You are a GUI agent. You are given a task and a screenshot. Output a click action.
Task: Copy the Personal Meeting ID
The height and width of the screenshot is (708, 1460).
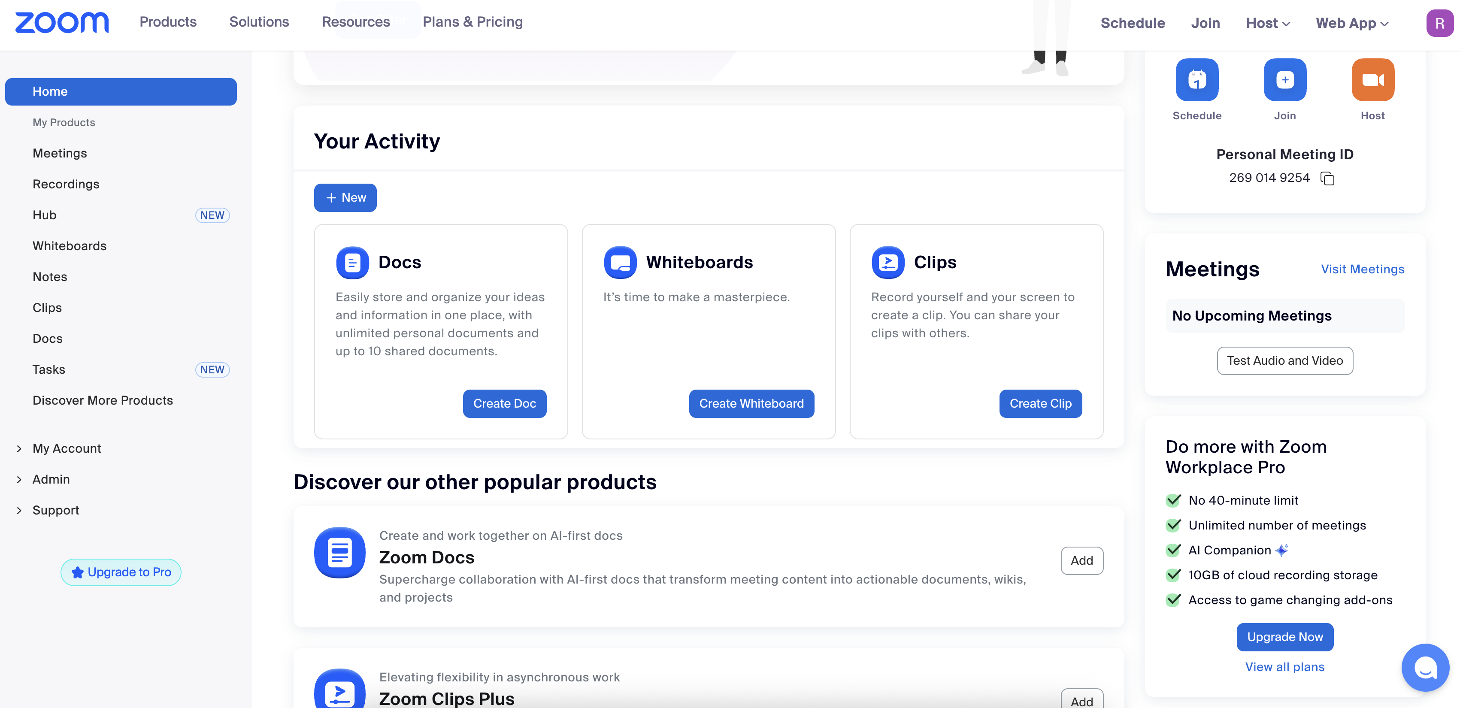pos(1327,179)
